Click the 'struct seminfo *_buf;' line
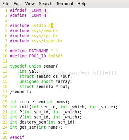129x140 pixels. (44, 86)
